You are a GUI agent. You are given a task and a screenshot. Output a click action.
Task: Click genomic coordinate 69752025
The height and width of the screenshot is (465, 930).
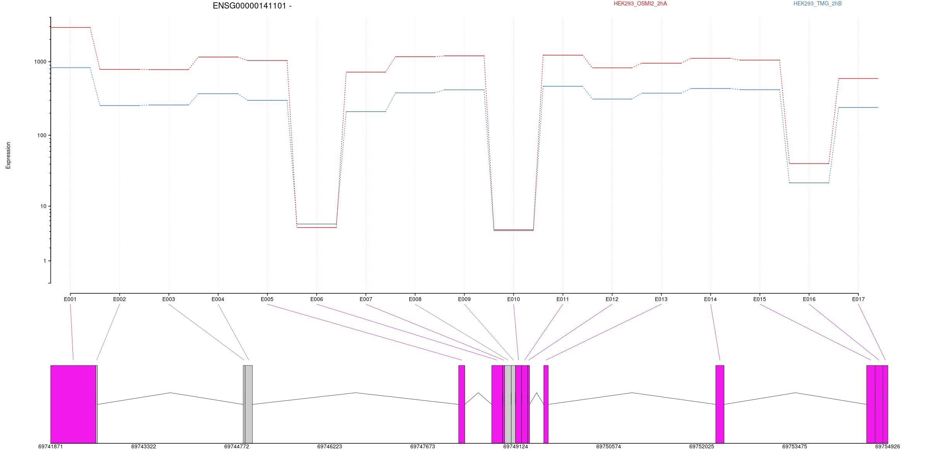701,446
